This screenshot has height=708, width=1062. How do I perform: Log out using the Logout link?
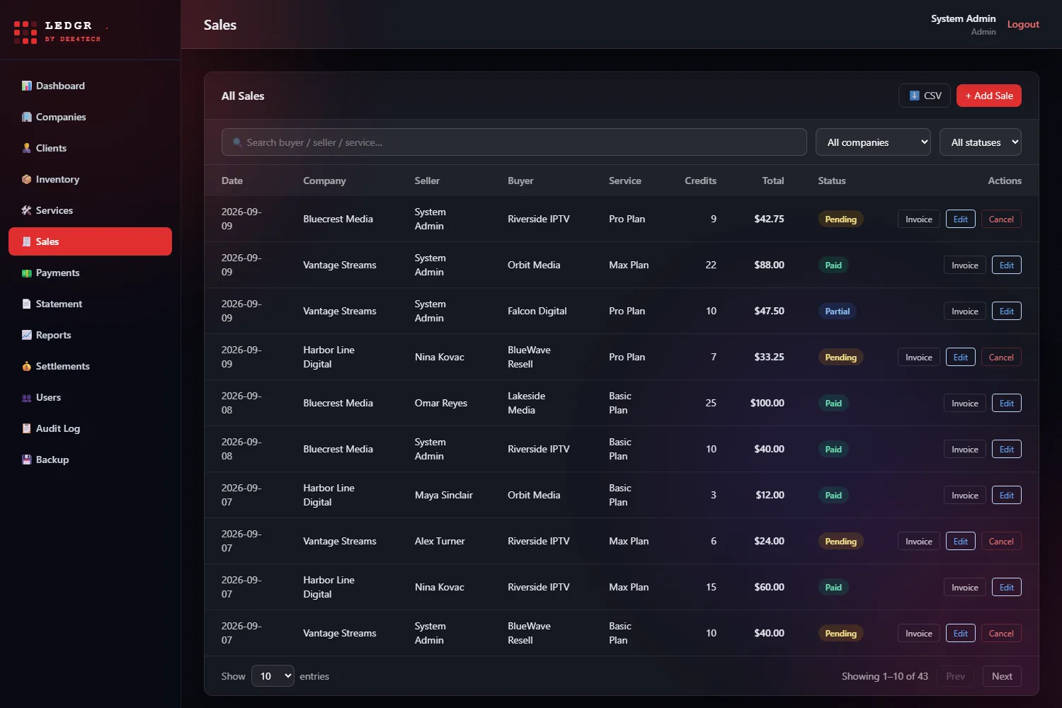[1023, 24]
